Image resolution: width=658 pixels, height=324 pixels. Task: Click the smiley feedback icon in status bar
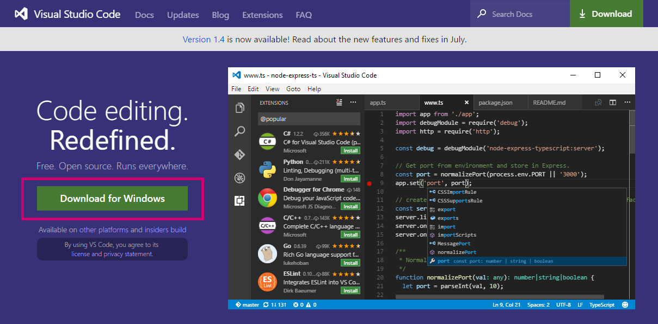point(625,304)
